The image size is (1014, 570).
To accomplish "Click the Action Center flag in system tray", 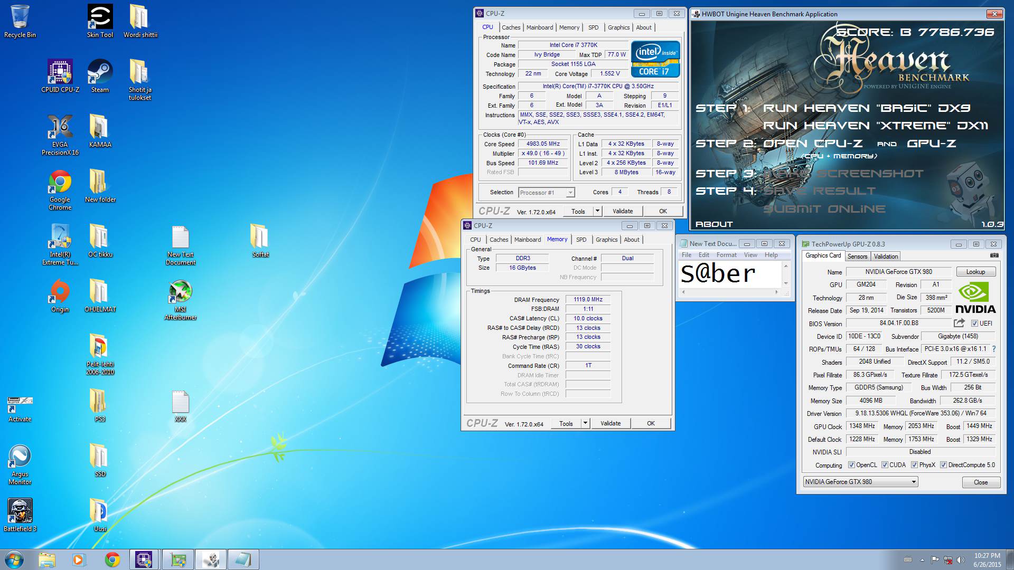I will pos(935,559).
